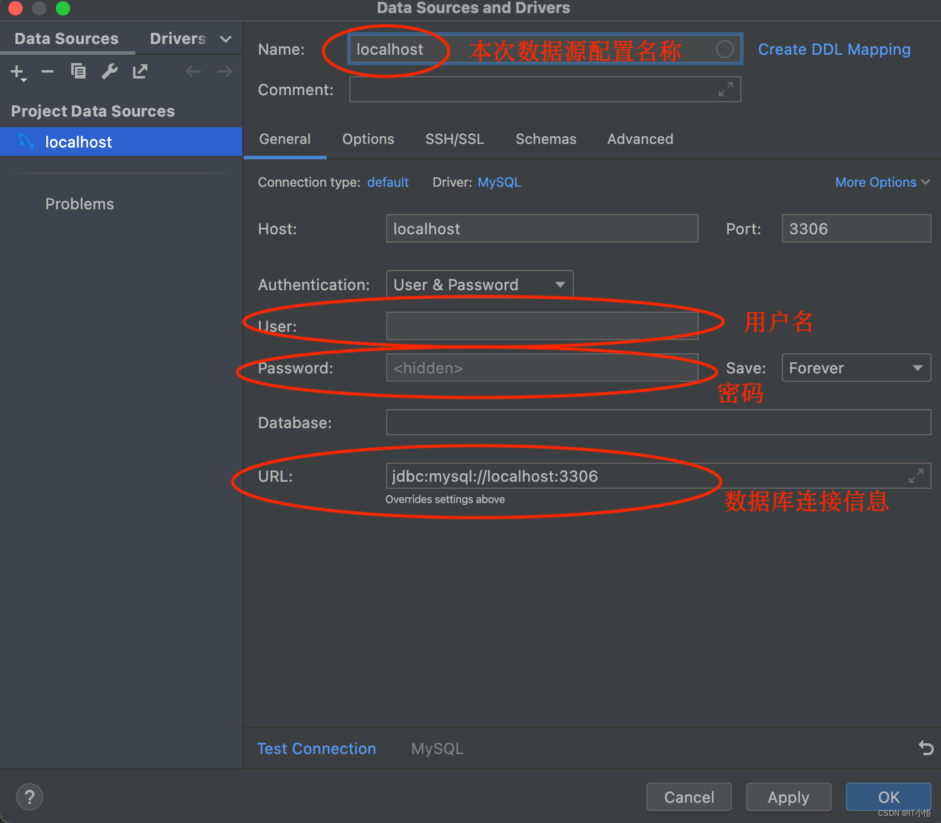Image resolution: width=941 pixels, height=823 pixels.
Task: Click the Apply button
Action: pyautogui.click(x=788, y=797)
